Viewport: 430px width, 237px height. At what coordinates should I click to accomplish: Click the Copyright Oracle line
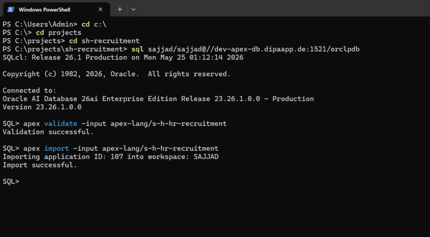pos(117,74)
